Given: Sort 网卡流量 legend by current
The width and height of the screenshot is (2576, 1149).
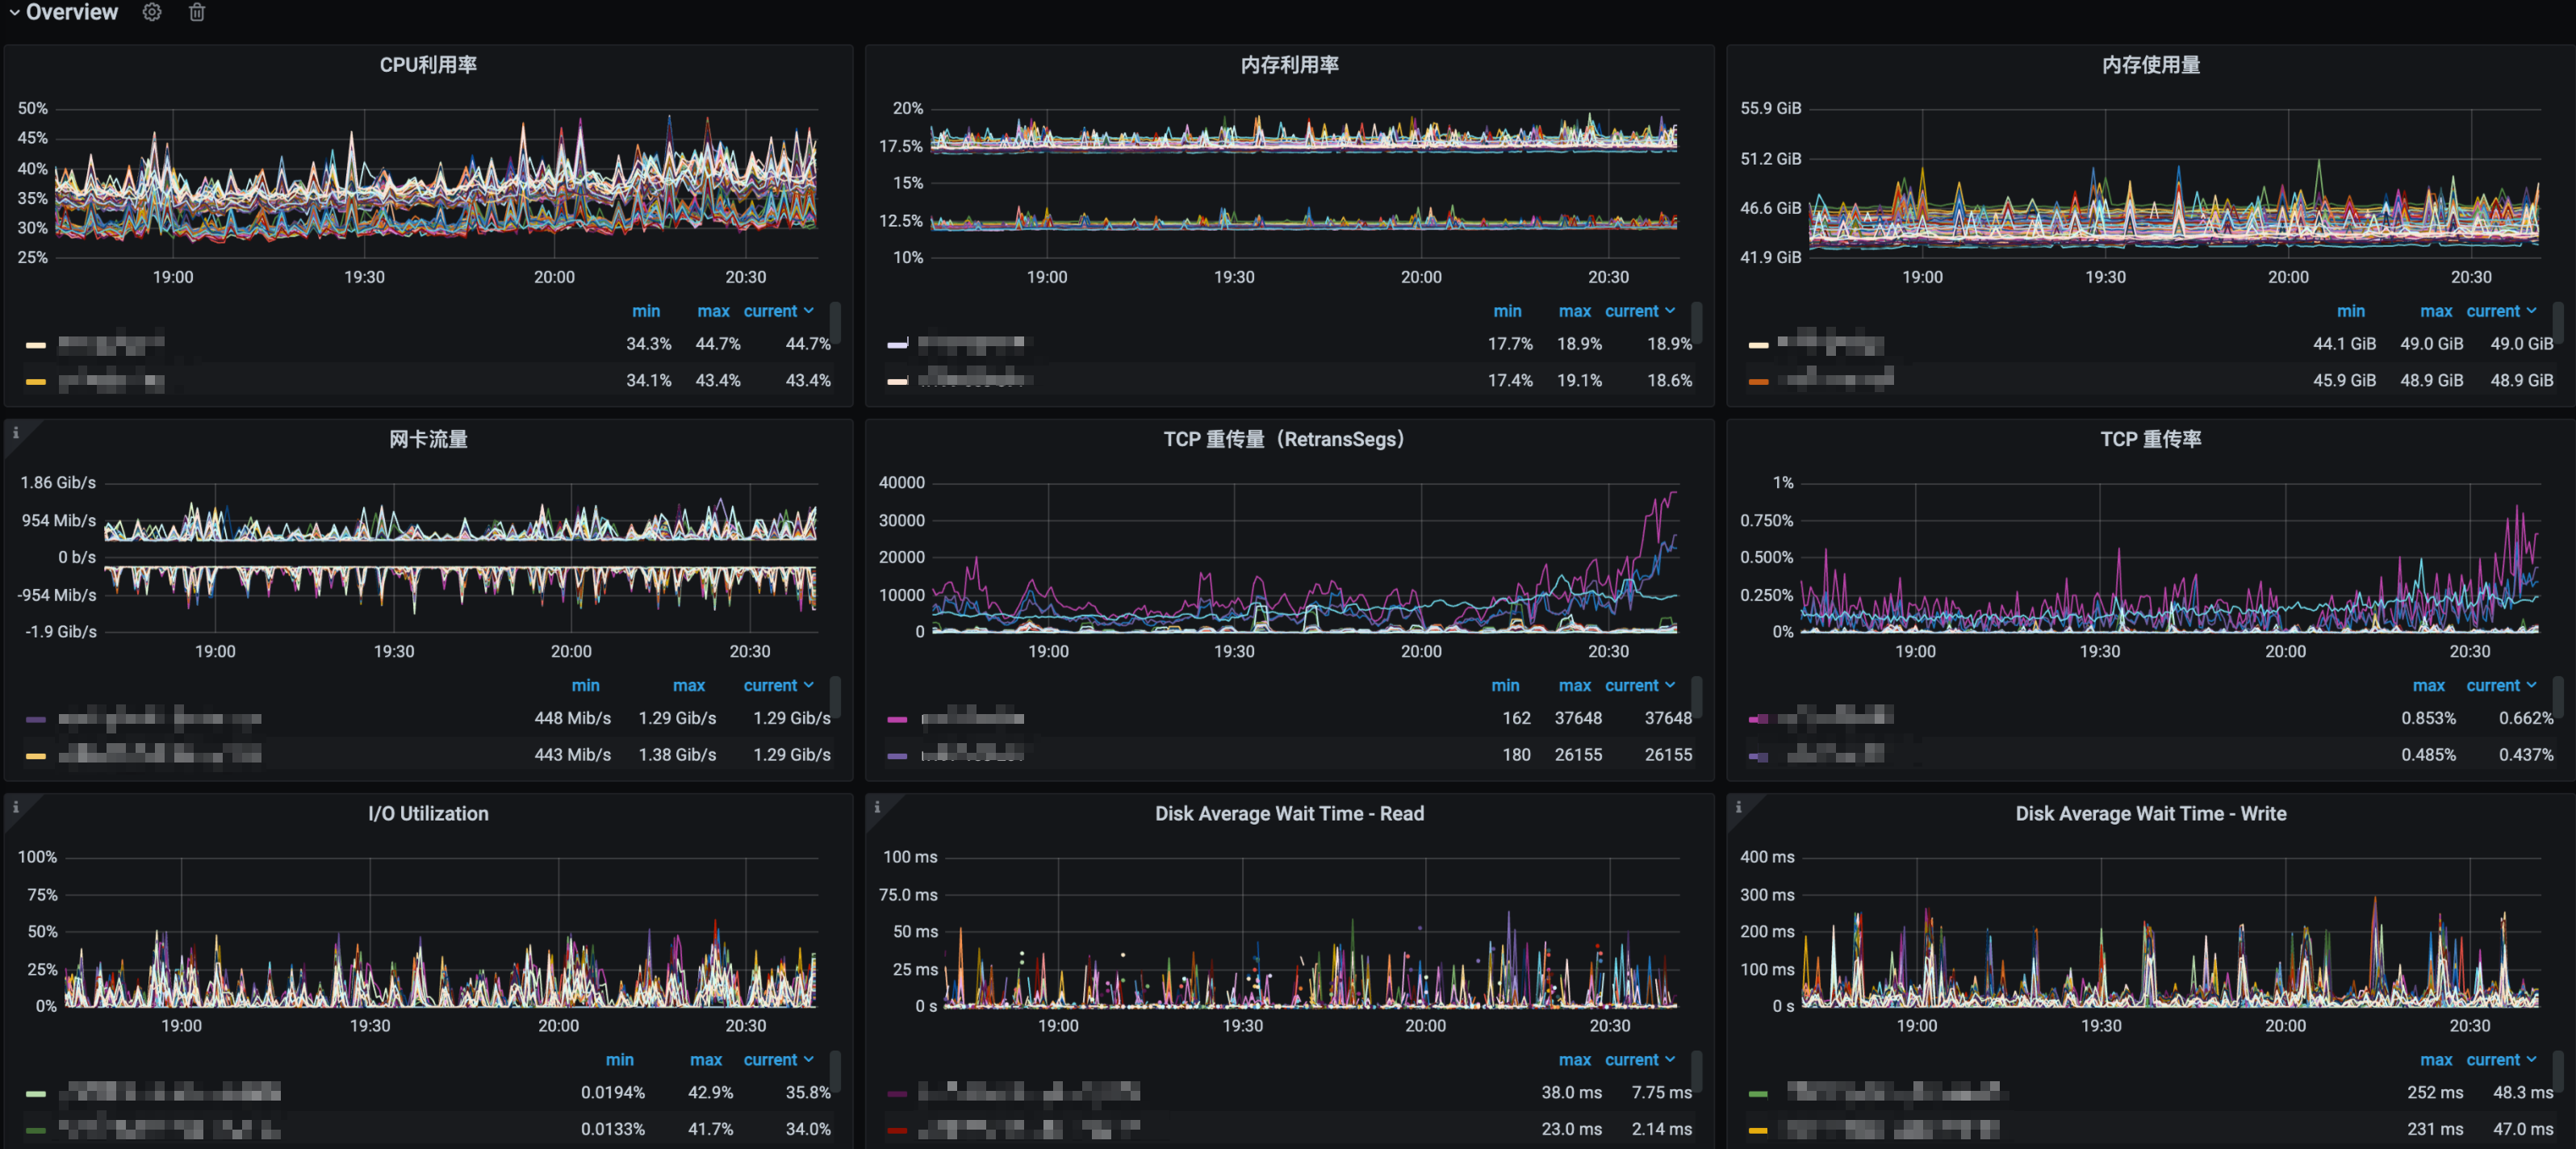Looking at the screenshot, I should click(x=778, y=685).
